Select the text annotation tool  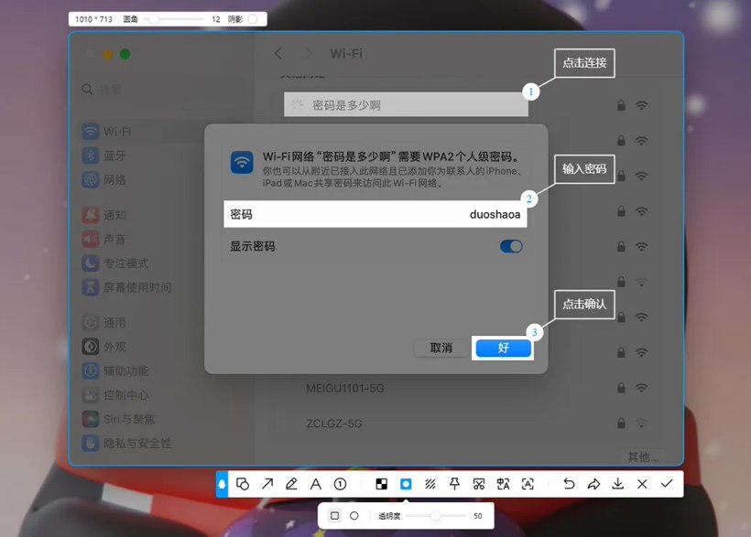[316, 483]
